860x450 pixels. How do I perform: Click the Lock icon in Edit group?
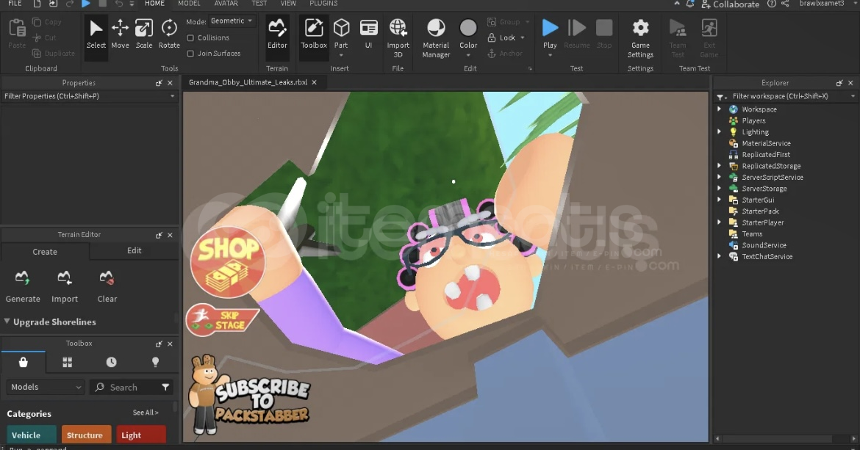492,37
